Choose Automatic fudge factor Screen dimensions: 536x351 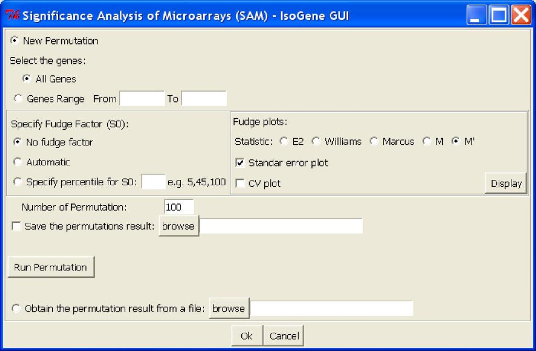[x=18, y=162]
